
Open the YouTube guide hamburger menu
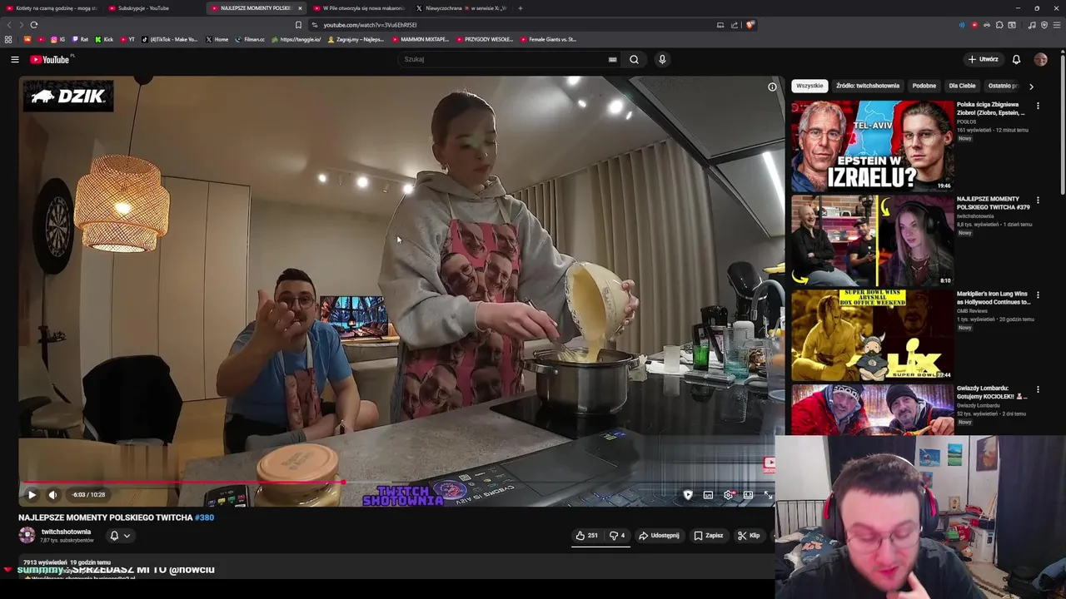[14, 59]
